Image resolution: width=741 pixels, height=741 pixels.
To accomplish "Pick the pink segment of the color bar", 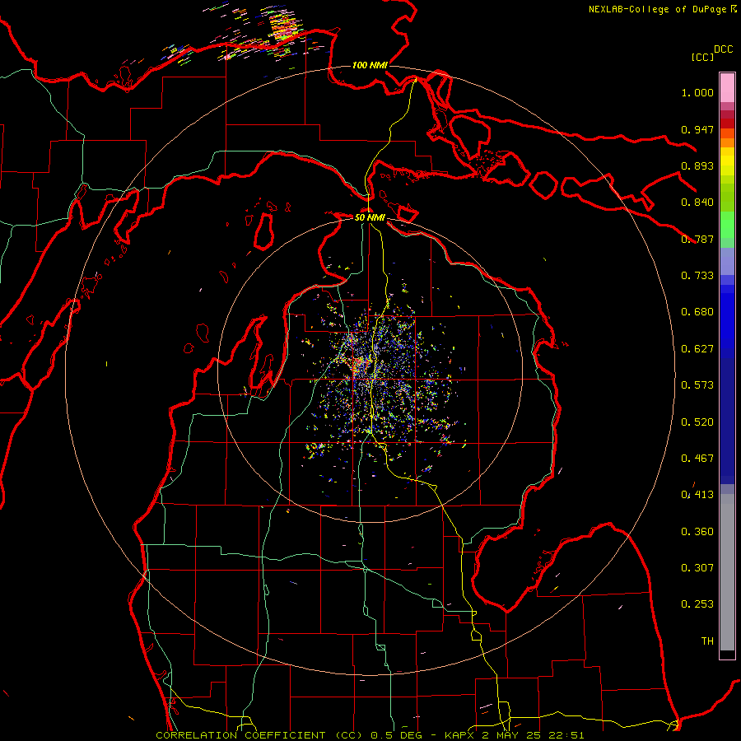I will [727, 87].
